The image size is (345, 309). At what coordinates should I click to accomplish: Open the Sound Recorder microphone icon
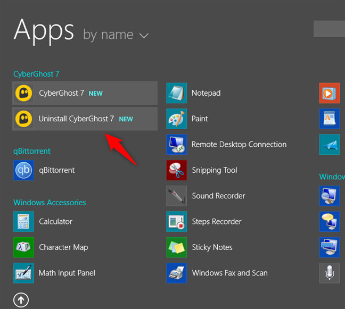point(176,196)
